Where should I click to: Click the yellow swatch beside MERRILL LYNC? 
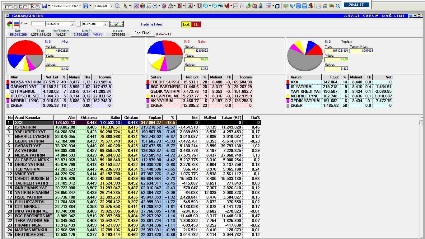(x=288, y=96)
